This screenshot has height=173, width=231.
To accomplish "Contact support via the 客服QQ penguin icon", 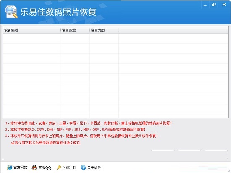I will click(x=34, y=168).
